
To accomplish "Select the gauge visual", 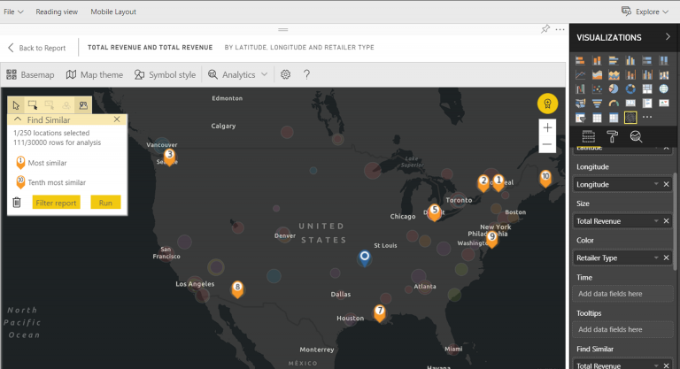I will (614, 104).
